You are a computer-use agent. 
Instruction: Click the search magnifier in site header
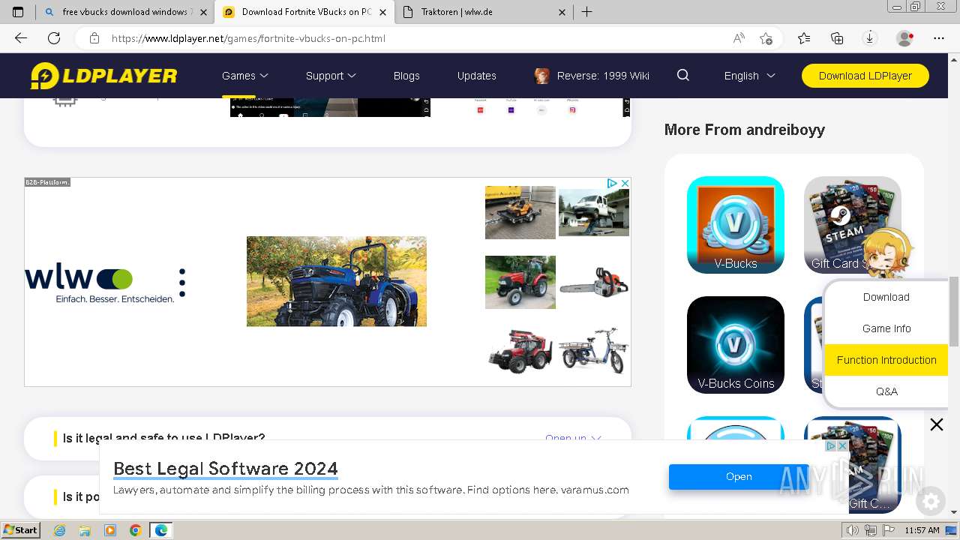pos(683,75)
